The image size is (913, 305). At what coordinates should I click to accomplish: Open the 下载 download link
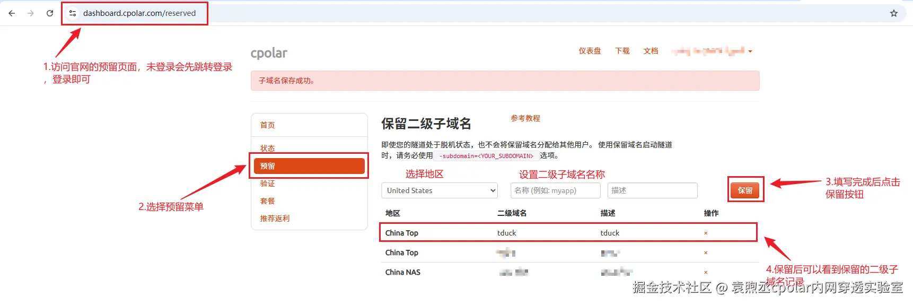coord(622,51)
